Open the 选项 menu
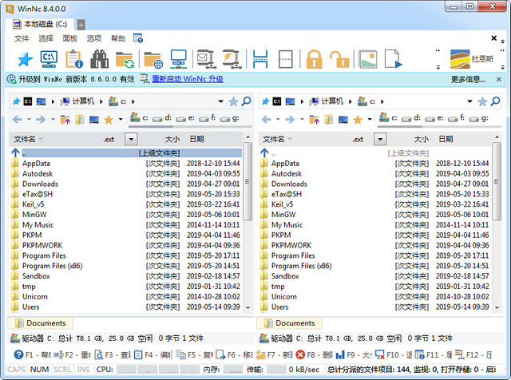 click(x=94, y=38)
